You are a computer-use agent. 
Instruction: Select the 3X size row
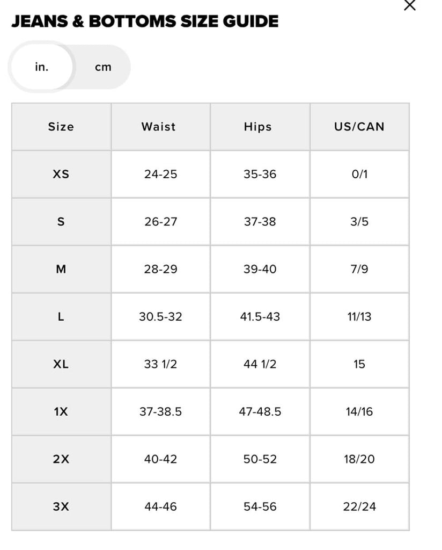pos(61,506)
